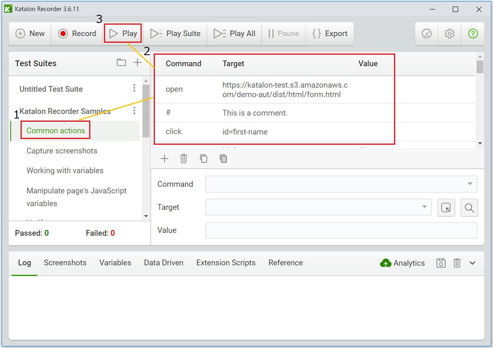Delete the selected command with the trash icon
Image resolution: width=493 pixels, height=348 pixels.
184,158
